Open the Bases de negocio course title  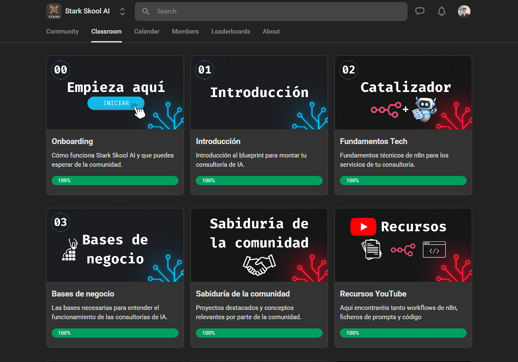pos(83,294)
